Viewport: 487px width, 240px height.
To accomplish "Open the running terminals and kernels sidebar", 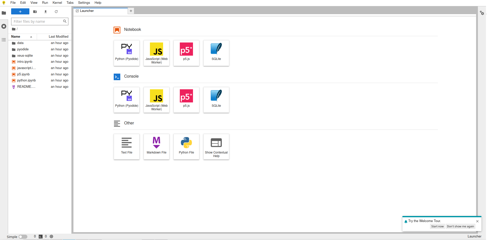I will [x=4, y=26].
